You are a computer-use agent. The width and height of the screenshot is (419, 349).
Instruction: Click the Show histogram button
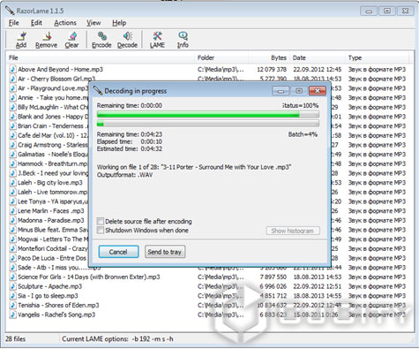click(x=293, y=231)
